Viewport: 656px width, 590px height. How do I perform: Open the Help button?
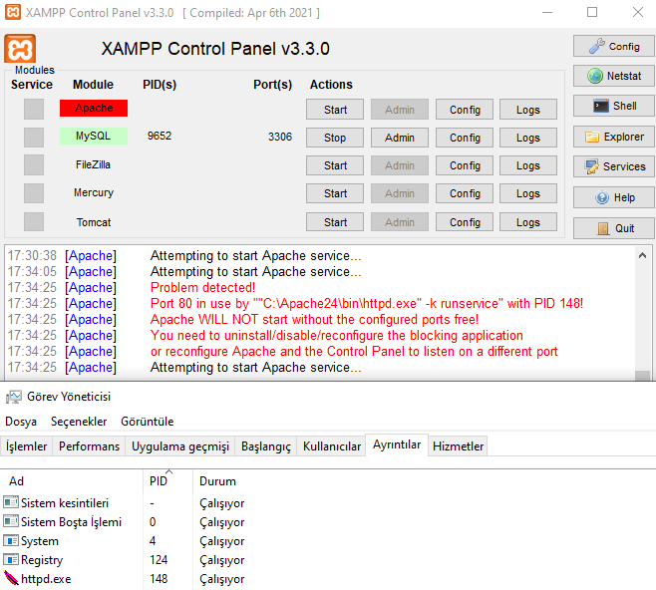(614, 197)
